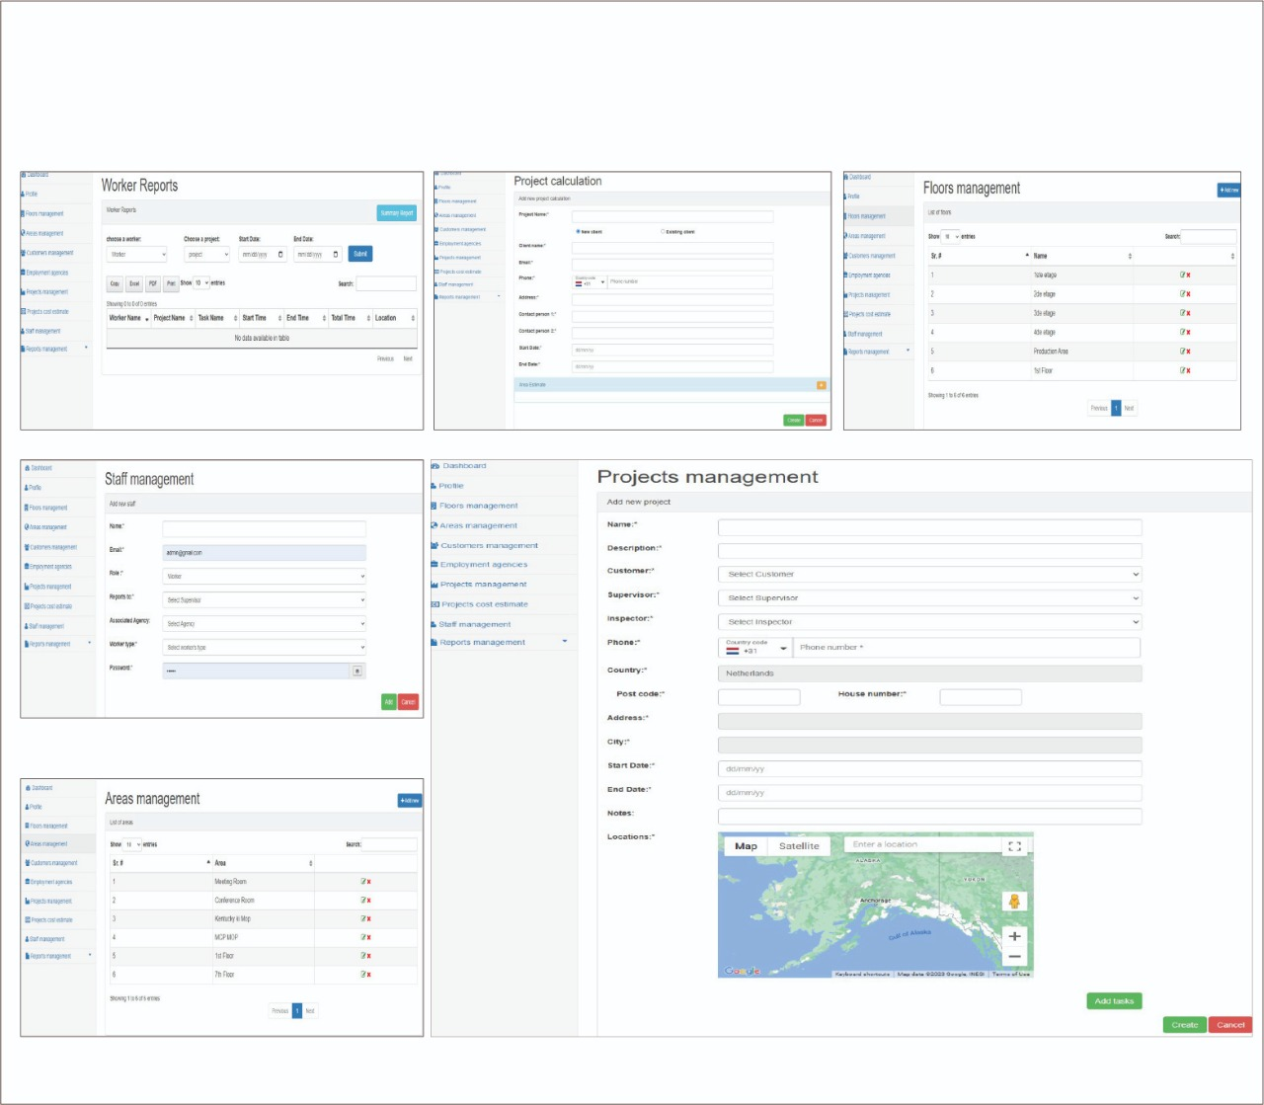Image resolution: width=1264 pixels, height=1105 pixels.
Task: Open the Select Customer dropdown
Action: point(929,574)
